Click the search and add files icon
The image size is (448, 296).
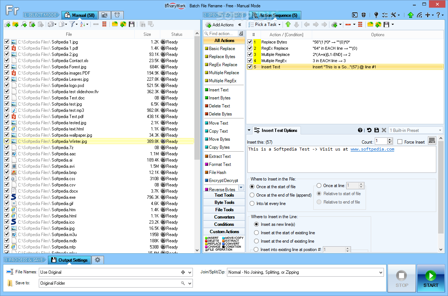pyautogui.click(x=24, y=24)
